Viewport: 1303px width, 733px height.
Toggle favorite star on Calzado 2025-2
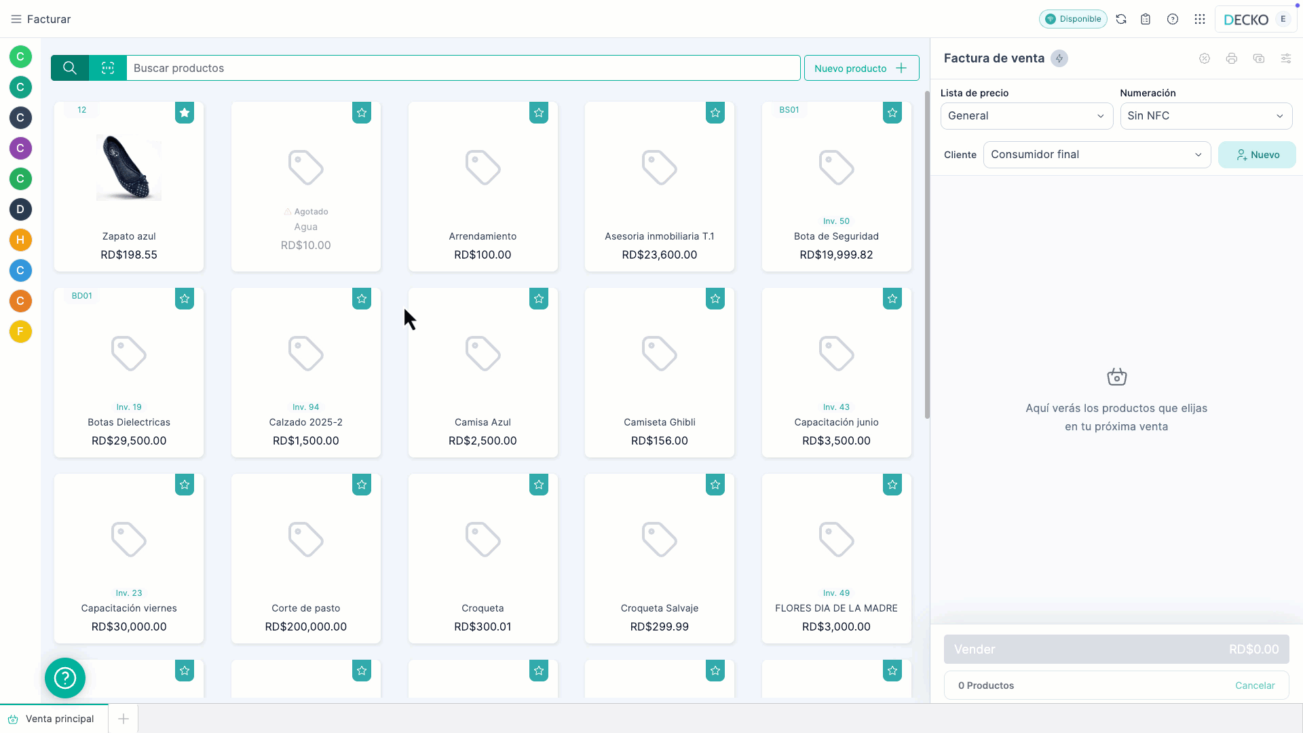pyautogui.click(x=362, y=299)
